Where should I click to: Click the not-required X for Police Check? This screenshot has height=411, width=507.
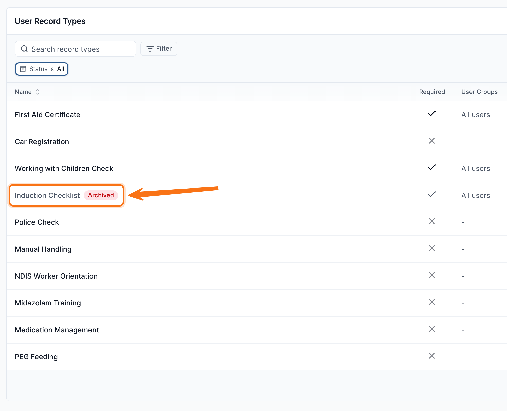point(432,221)
